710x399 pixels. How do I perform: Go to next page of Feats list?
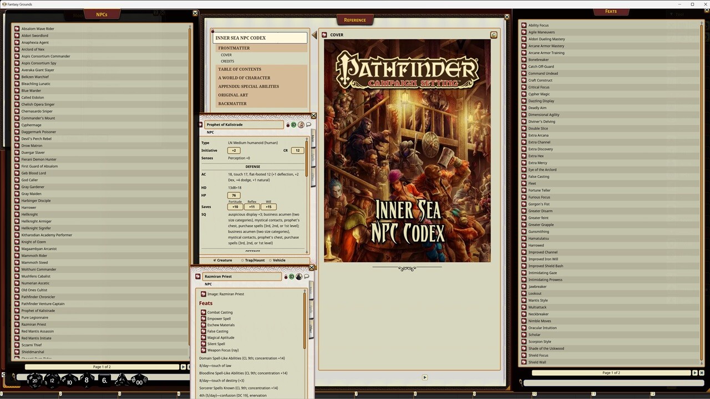[694, 373]
